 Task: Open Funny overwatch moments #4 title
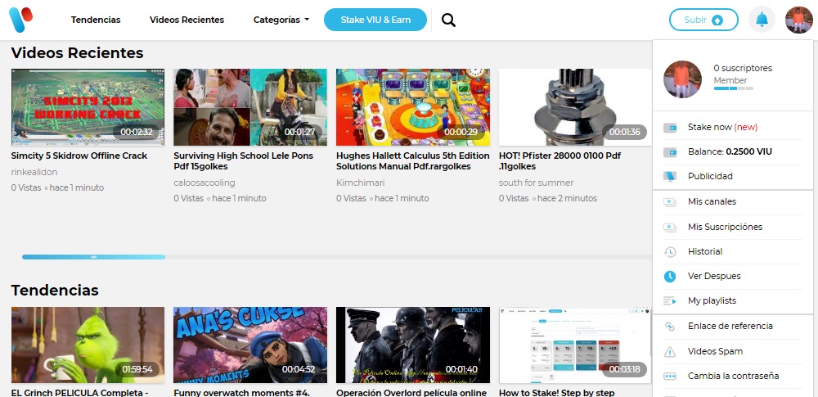click(x=241, y=392)
